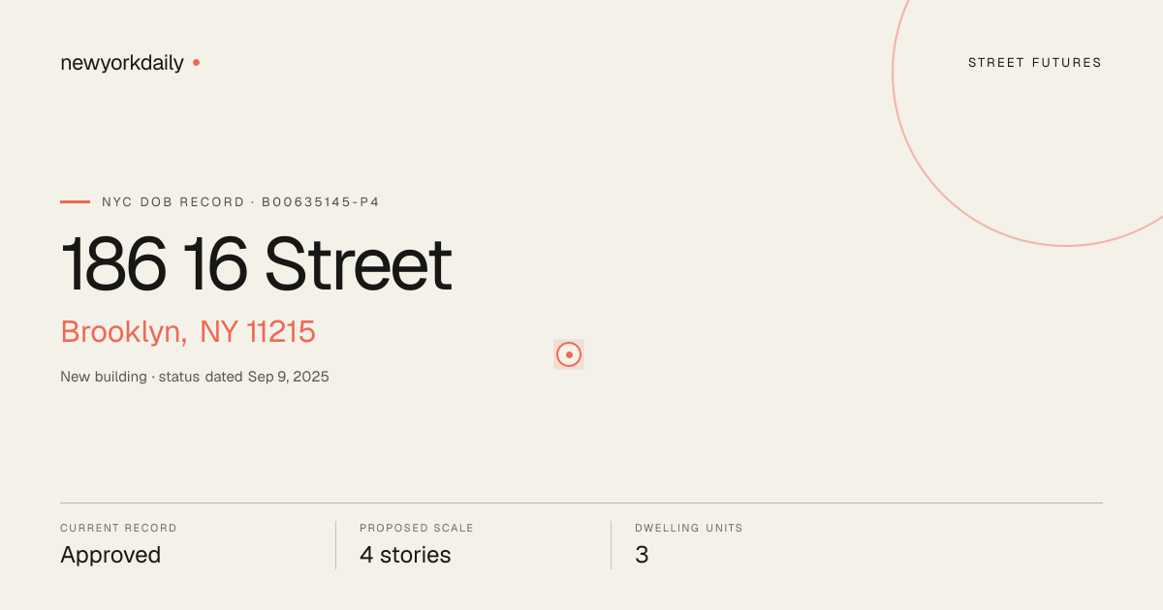Image resolution: width=1163 pixels, height=610 pixels.
Task: Click the newyorkdaily logo text
Action: click(122, 63)
